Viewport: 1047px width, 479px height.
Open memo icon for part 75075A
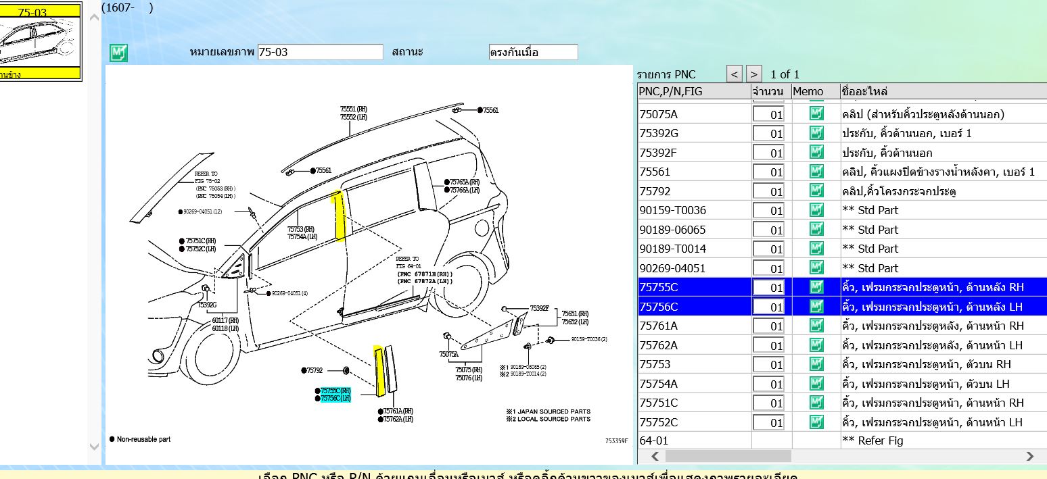pos(816,114)
